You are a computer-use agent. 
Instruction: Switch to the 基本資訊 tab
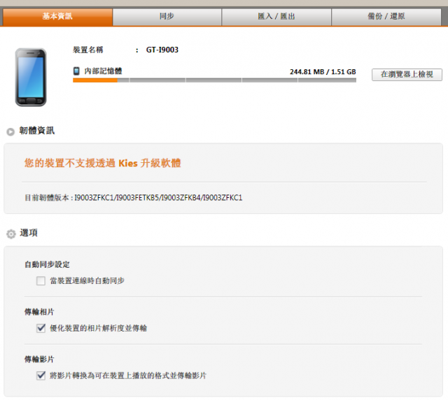(57, 17)
